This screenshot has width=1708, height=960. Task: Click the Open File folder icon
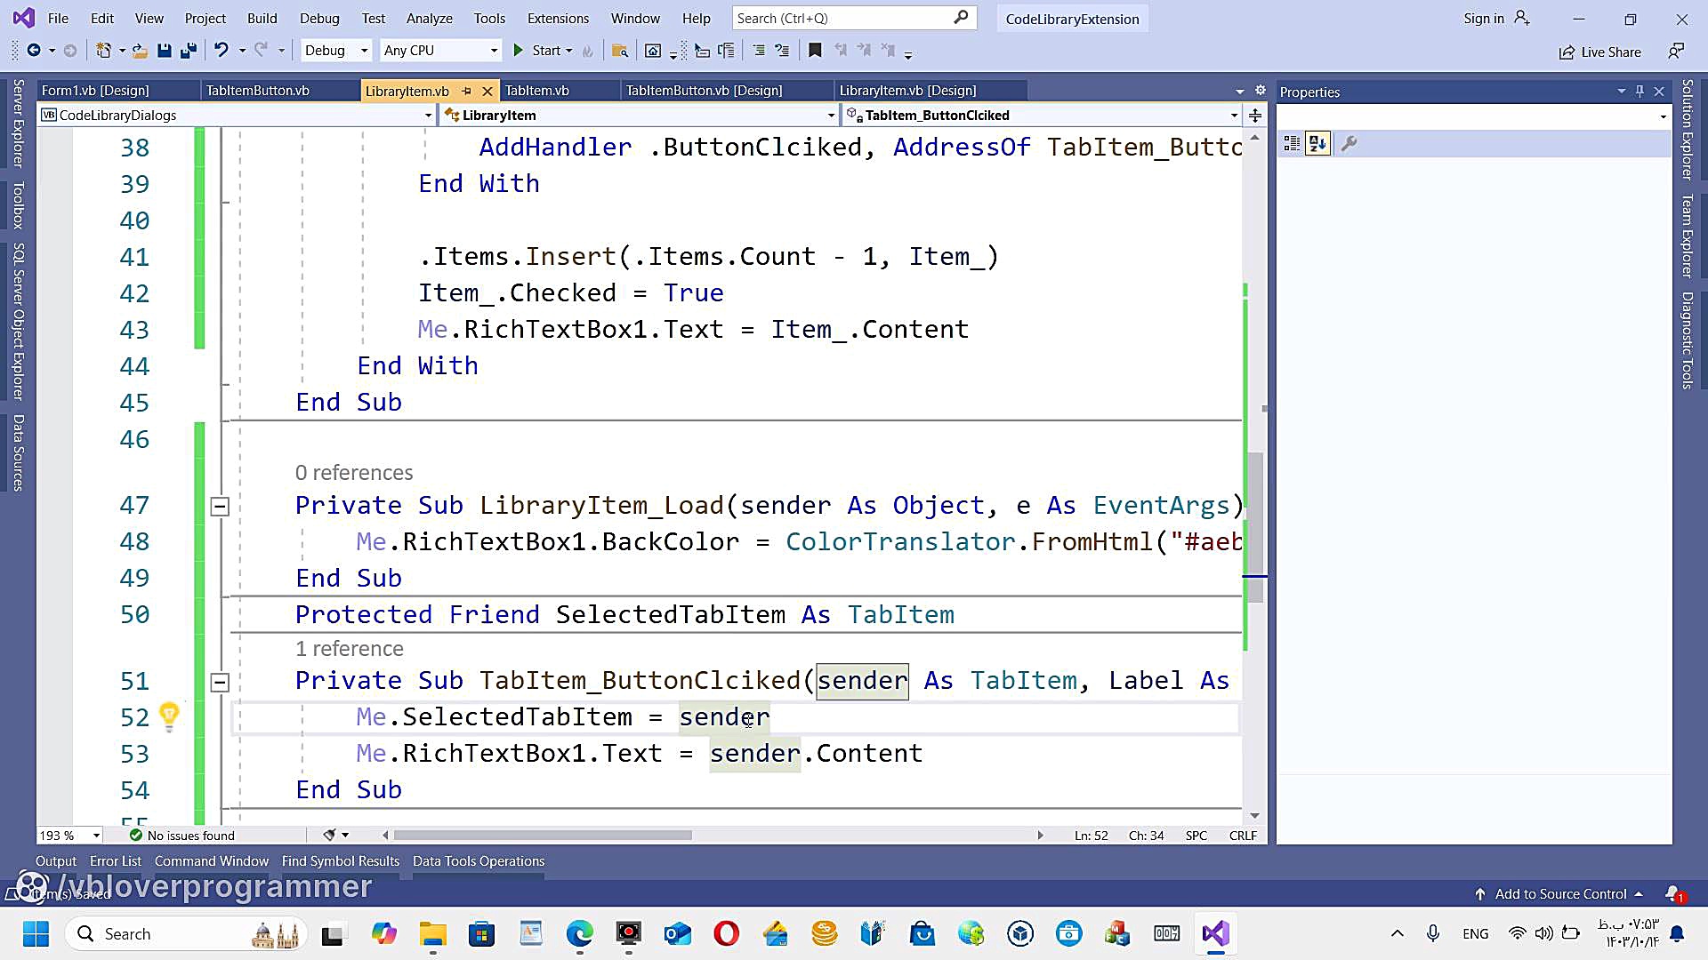[x=140, y=51]
